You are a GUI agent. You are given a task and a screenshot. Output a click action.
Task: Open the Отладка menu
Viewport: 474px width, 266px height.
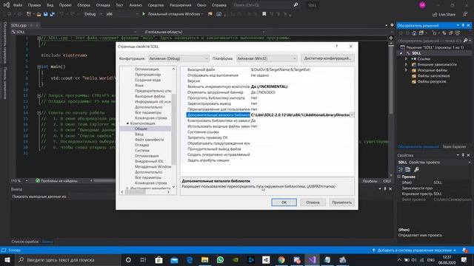[103, 5]
